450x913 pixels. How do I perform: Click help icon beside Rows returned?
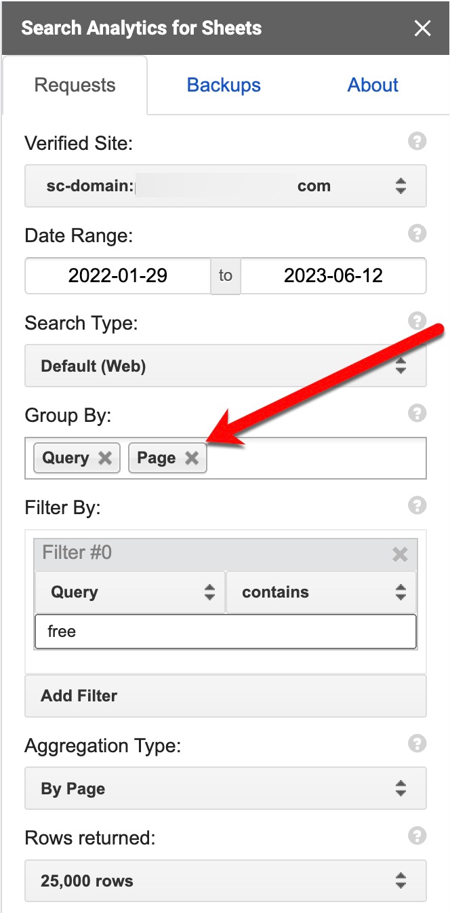click(x=417, y=836)
